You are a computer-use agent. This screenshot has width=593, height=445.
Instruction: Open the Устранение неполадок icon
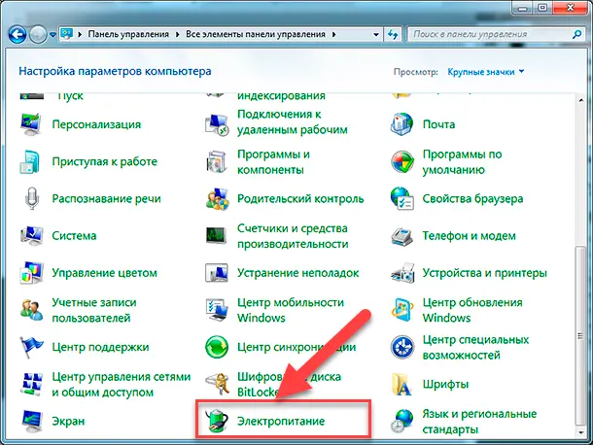tap(217, 273)
